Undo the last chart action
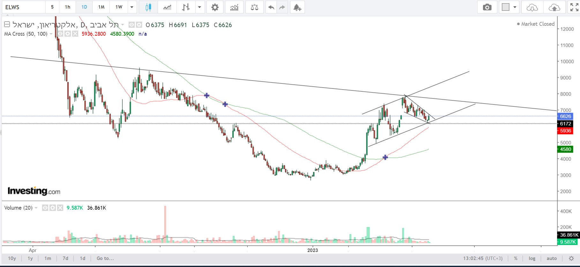The width and height of the screenshot is (580, 267). (271, 7)
